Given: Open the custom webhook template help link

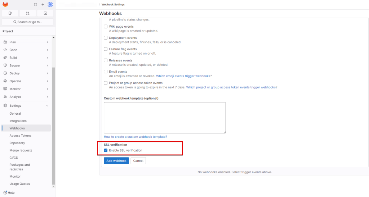Looking at the screenshot, I should pos(135,137).
